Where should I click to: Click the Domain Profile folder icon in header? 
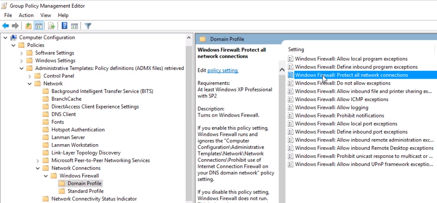[x=203, y=39]
